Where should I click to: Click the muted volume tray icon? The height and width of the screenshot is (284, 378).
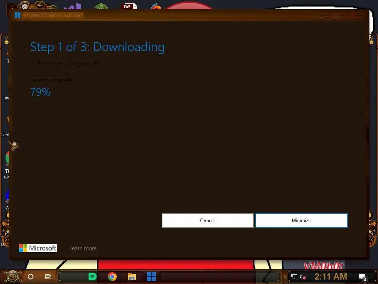(303, 277)
